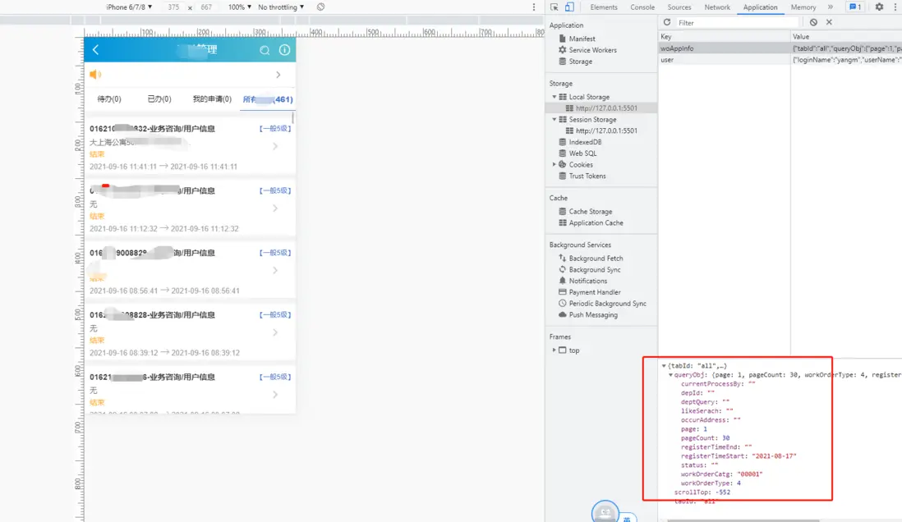The image size is (902, 522).
Task: Open the iPhone 6/7/8 device dropdown
Action: coord(129,7)
